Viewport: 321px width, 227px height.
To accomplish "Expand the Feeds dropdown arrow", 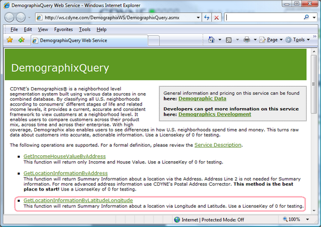I will tap(238, 40).
